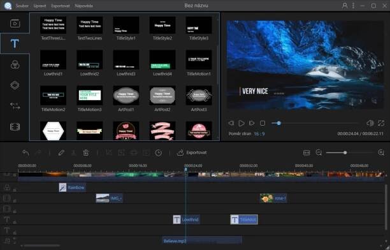
Task: Select the Rainbow filter clip on timeline
Action: 72,187
